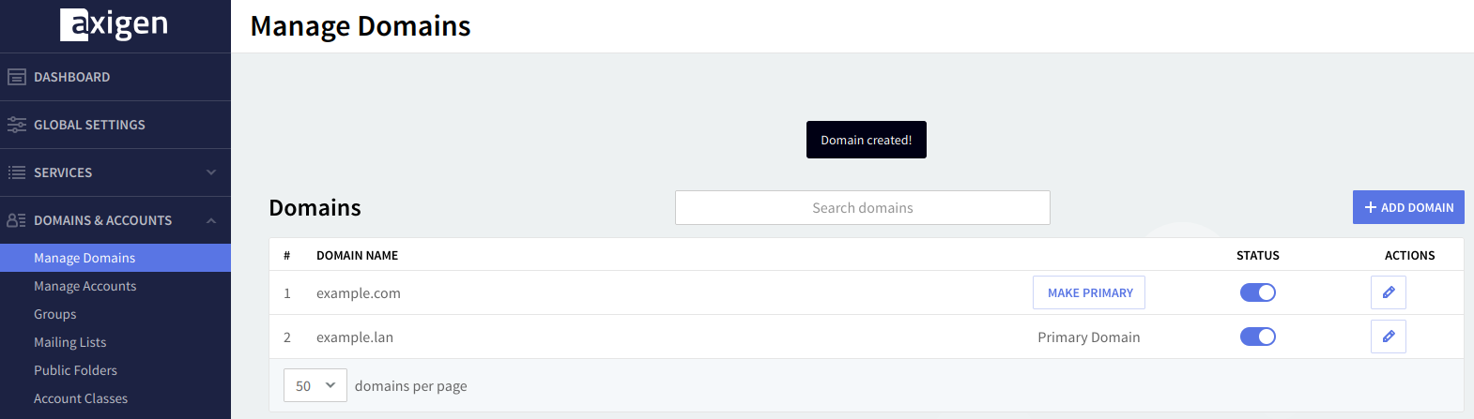Collapse the Domains & Accounts section chevron
Viewport: 1474px width, 419px height.
point(211,220)
